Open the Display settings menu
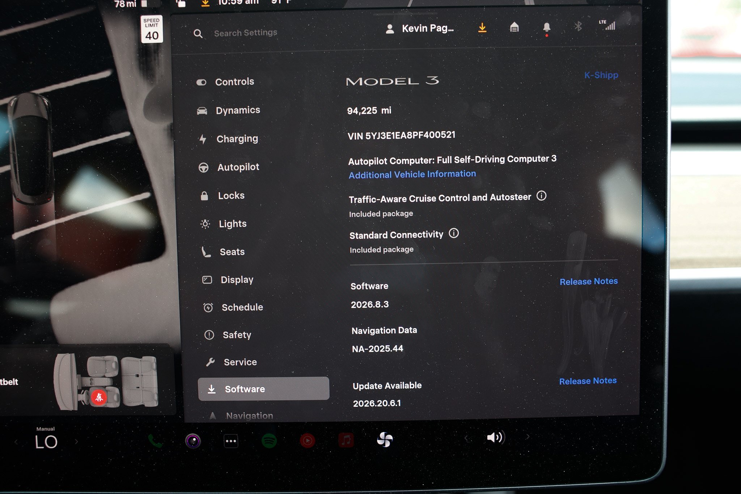741x494 pixels. coord(228,280)
